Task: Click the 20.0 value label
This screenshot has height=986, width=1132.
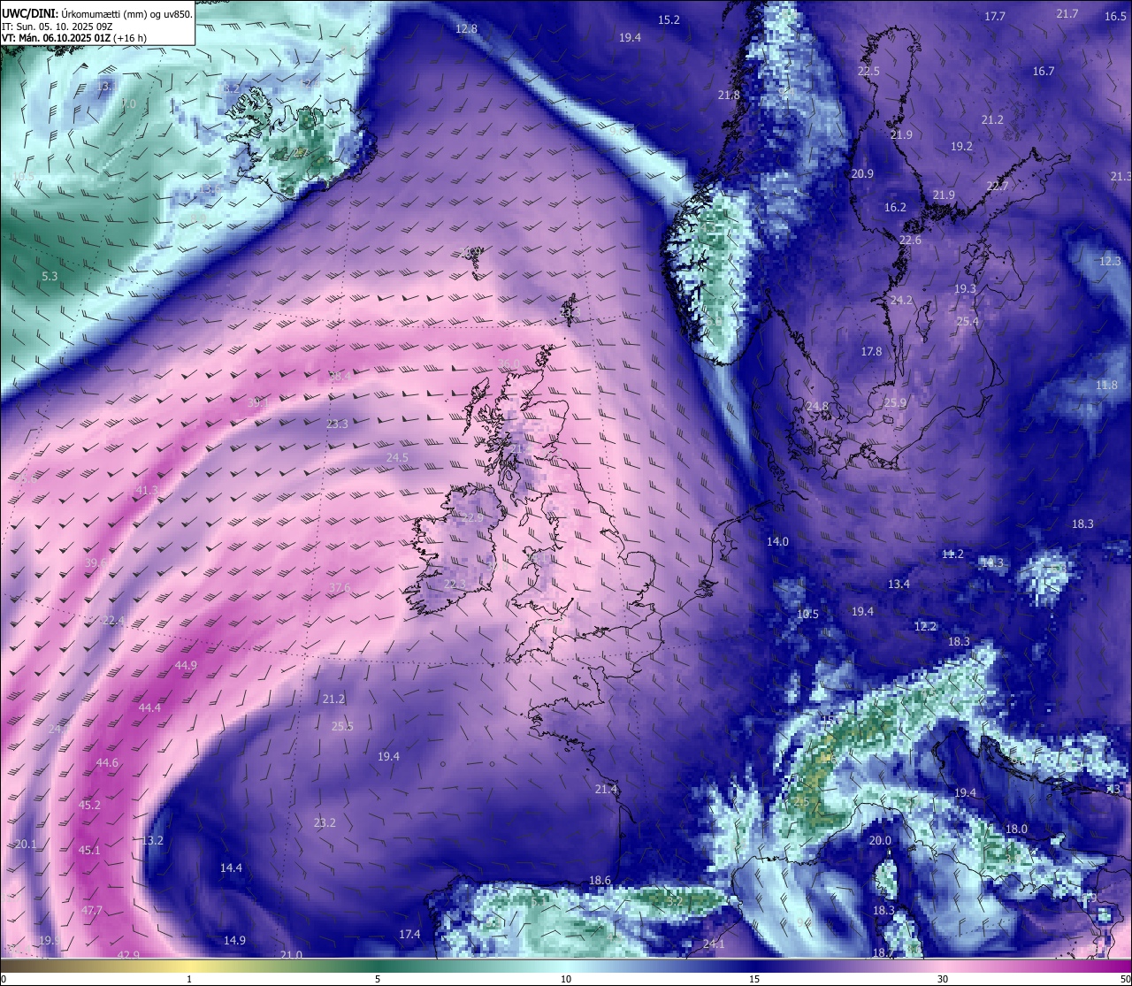Action: 880,840
